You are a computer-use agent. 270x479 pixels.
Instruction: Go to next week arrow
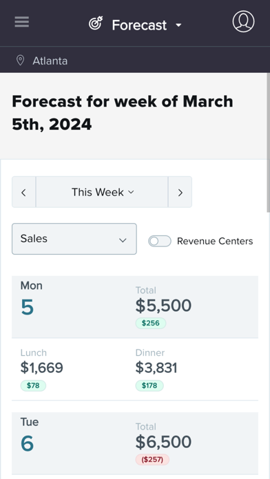pyautogui.click(x=180, y=192)
